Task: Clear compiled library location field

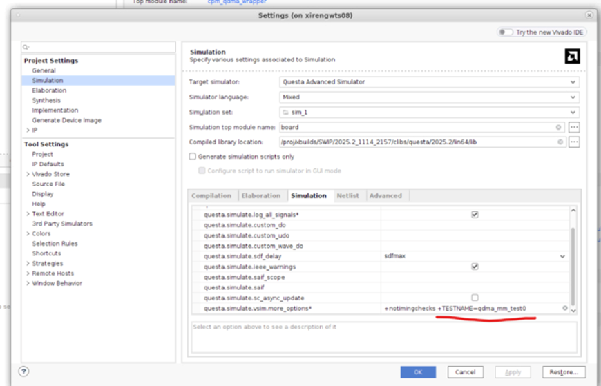Action: (560, 142)
